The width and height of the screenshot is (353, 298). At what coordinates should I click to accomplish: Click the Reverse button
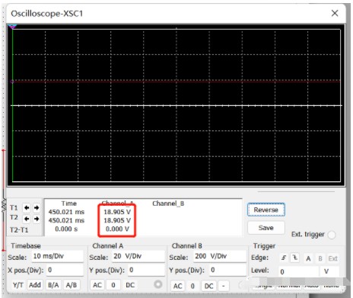point(266,210)
